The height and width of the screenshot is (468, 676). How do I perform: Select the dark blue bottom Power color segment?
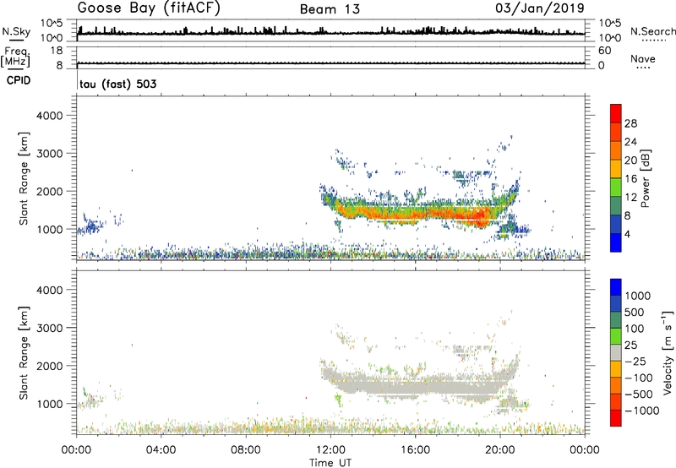pyautogui.click(x=617, y=245)
